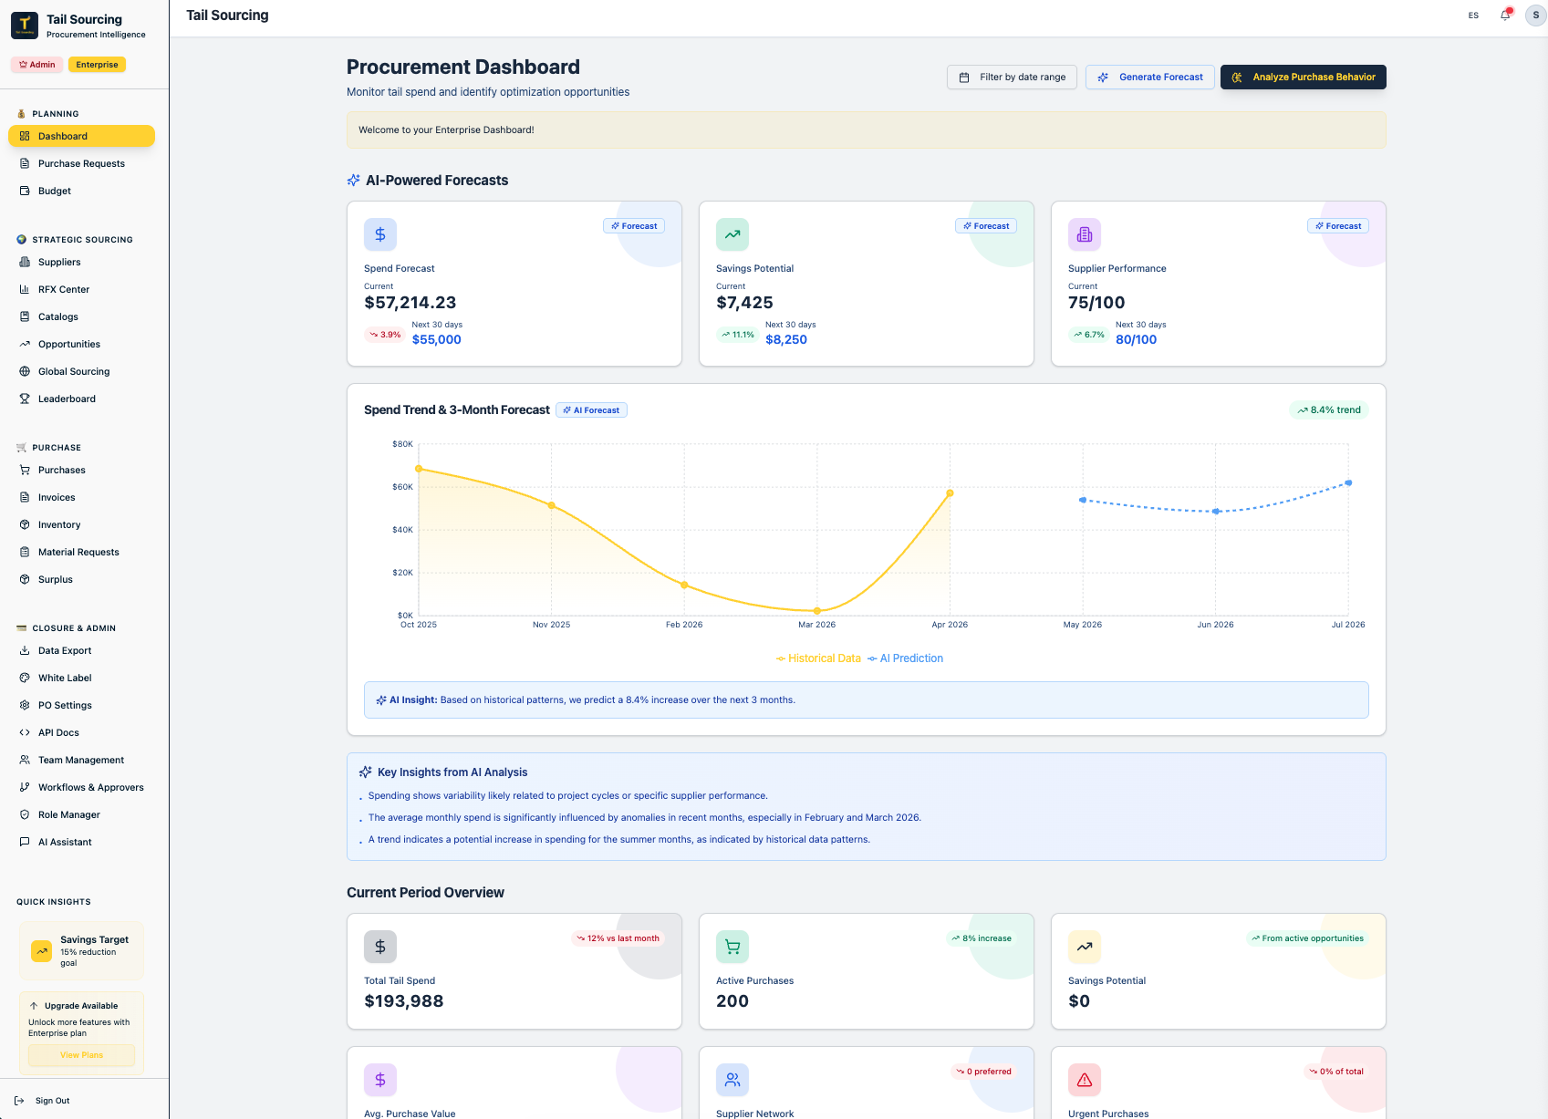Click the Apr 2026 historical data point
Image resolution: width=1548 pixels, height=1119 pixels.
[950, 493]
